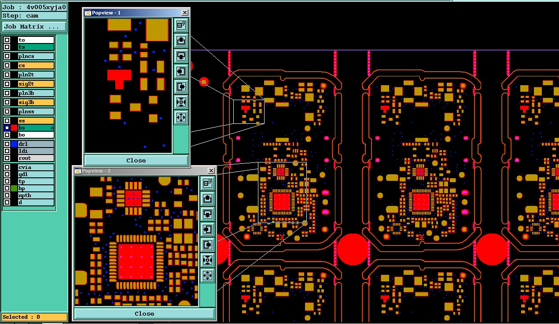This screenshot has height=324, width=559.
Task: Click inside the Popview - 2 preview canvas
Action: 136,241
